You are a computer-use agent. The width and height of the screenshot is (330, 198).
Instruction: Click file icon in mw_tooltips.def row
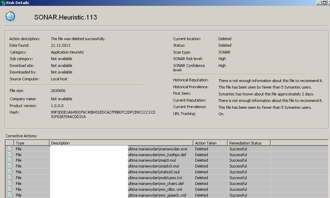[x=10, y=154]
